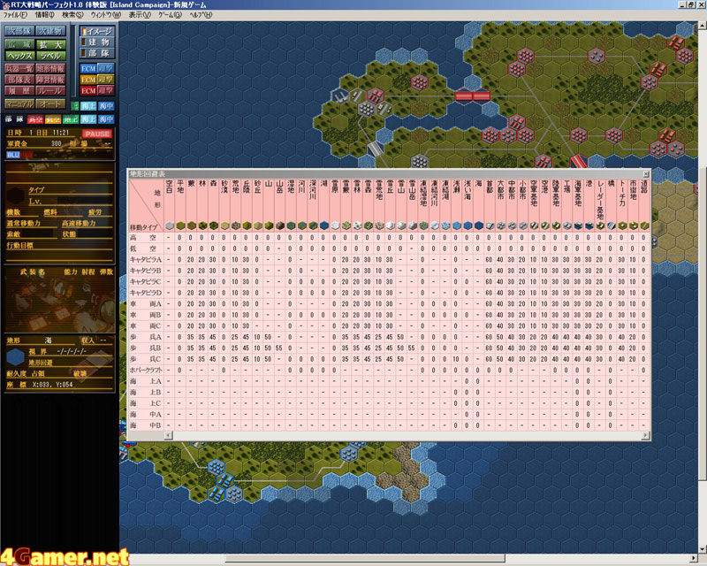Select the 湖 lake terrain icon
The image size is (707, 566).
[x=323, y=226]
